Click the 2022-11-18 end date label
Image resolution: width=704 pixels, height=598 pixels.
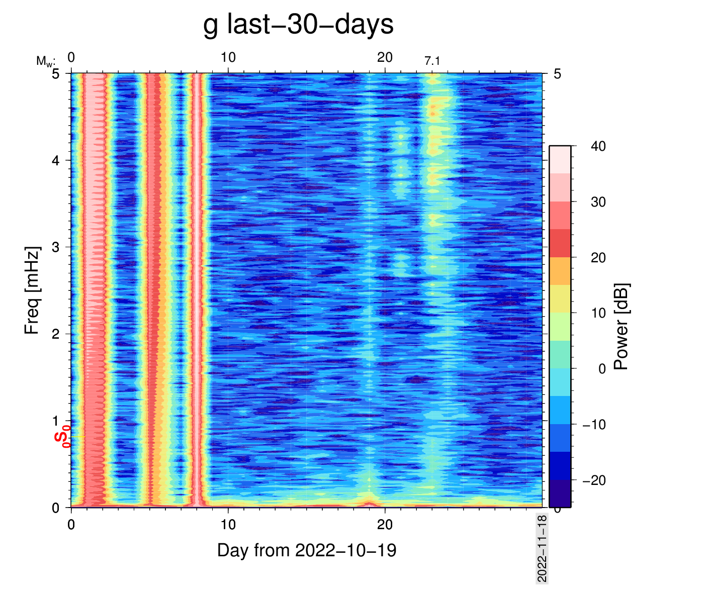click(542, 548)
